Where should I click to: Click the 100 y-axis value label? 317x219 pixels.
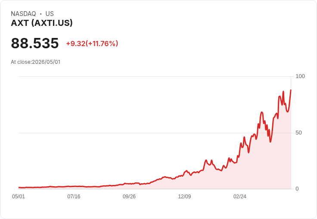click(x=300, y=76)
